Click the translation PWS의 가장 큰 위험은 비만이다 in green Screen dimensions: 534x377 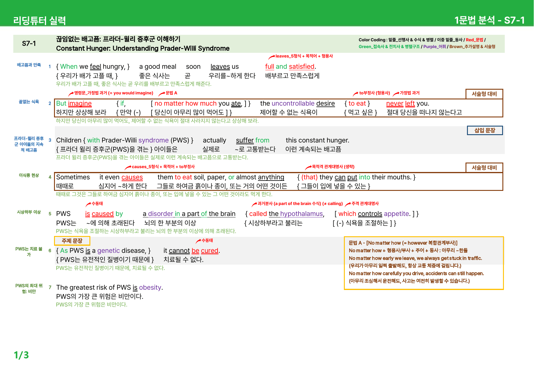point(92,304)
